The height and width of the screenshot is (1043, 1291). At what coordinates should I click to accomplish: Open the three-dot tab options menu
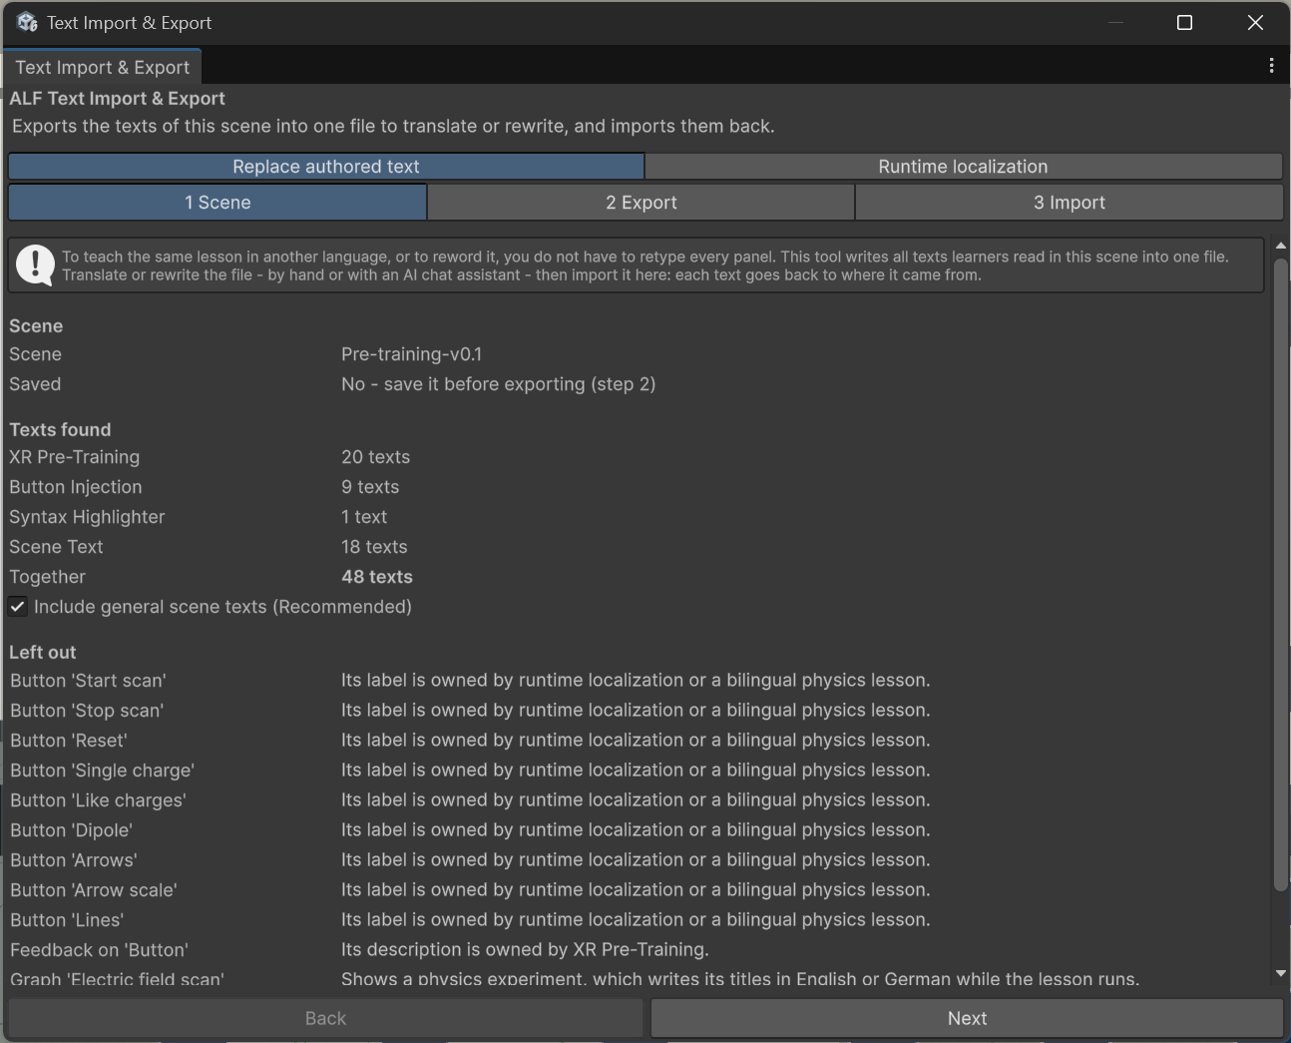[1271, 66]
